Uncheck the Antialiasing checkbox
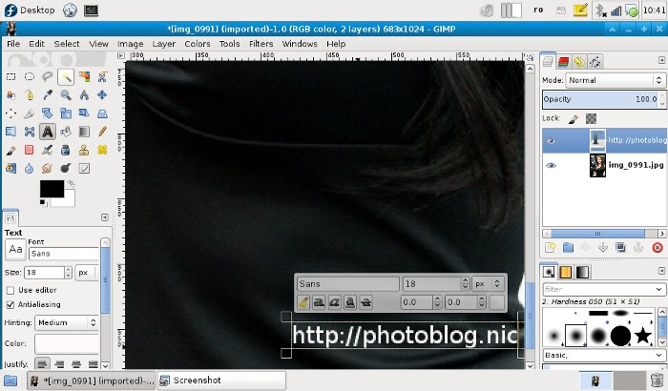This screenshot has height=391, width=668. coord(10,304)
